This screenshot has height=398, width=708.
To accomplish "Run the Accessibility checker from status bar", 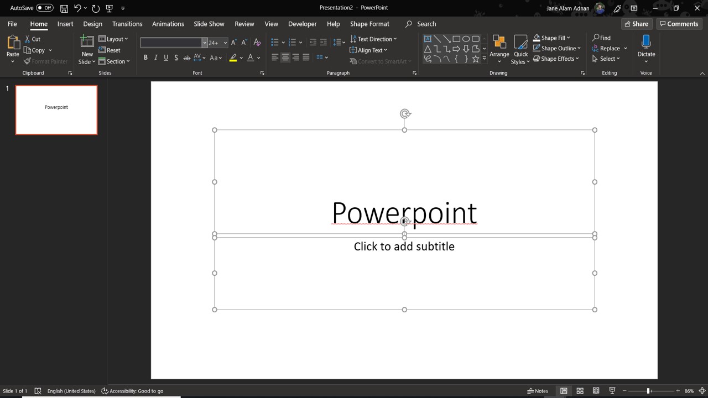I will pos(133,391).
